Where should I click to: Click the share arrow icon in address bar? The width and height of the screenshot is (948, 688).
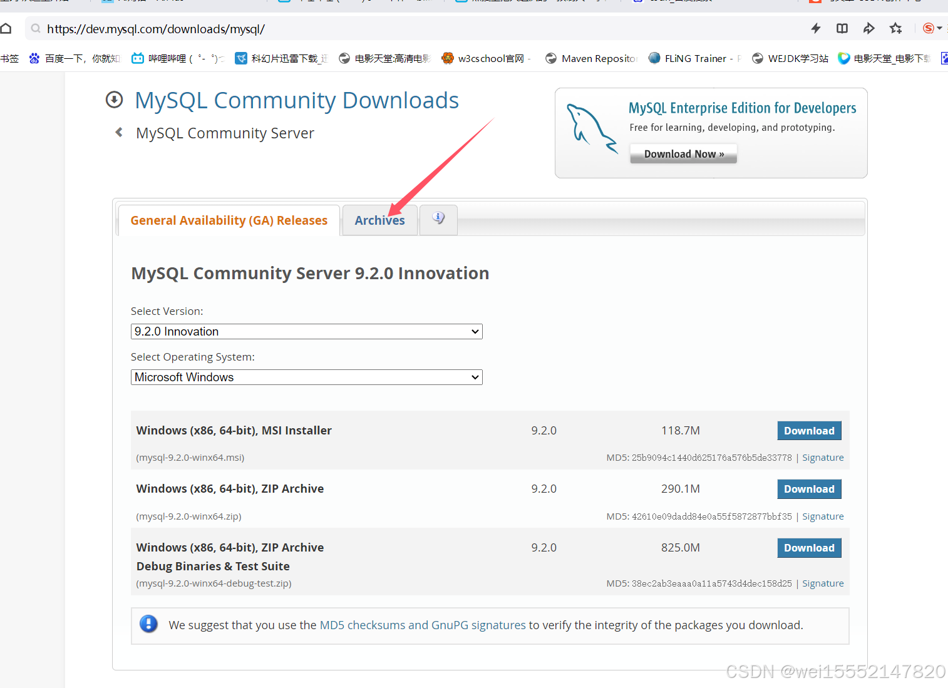tap(869, 28)
